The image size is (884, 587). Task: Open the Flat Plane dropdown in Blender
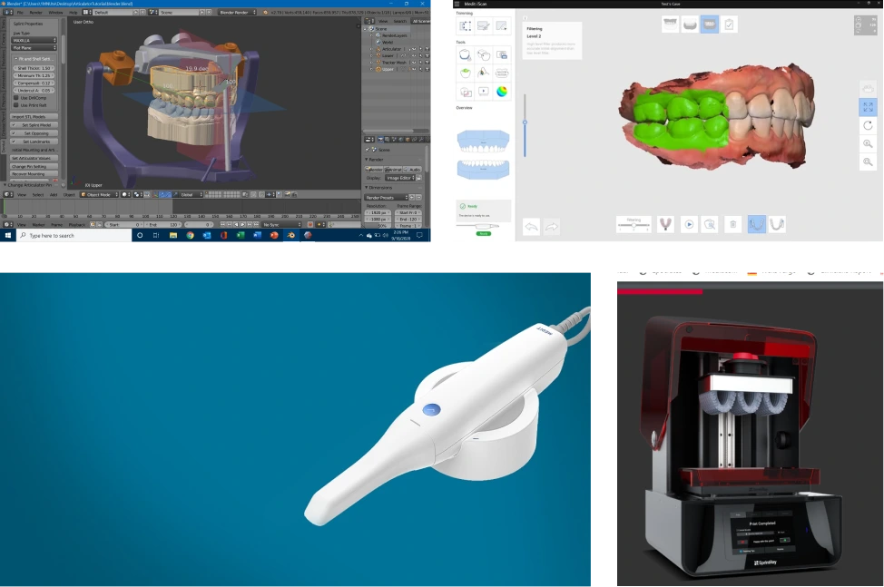tap(34, 48)
